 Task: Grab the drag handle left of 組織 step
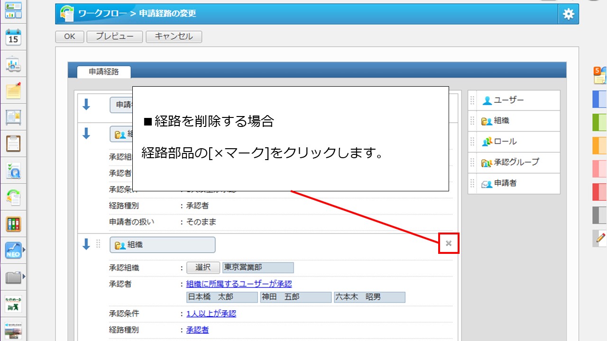tap(98, 244)
